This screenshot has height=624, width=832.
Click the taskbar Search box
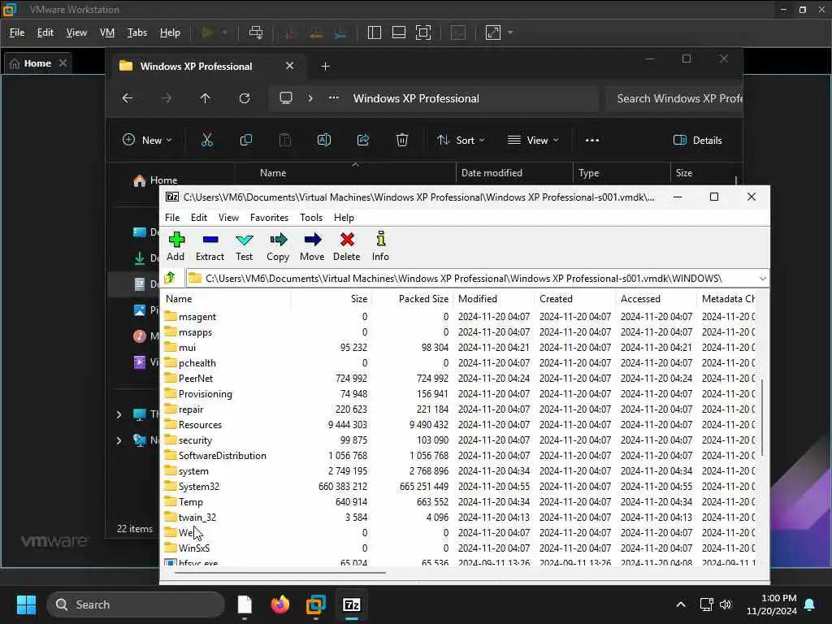136,604
